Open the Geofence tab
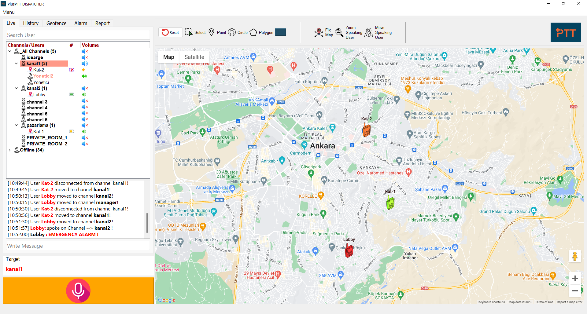 tap(56, 23)
